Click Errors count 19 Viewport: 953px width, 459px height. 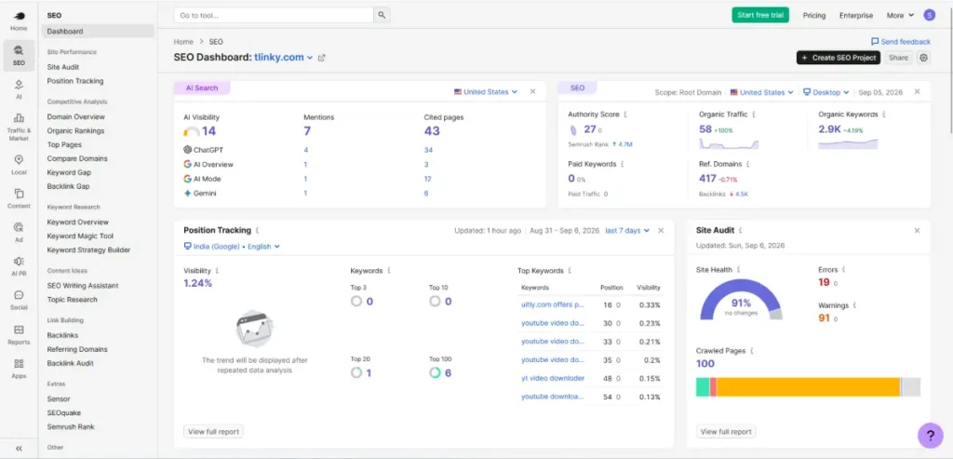[824, 282]
